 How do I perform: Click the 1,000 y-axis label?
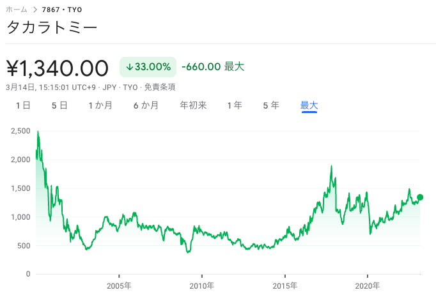pyautogui.click(x=20, y=217)
